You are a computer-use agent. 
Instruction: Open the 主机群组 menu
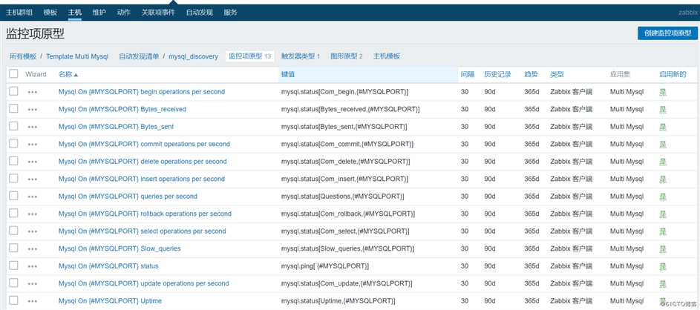click(x=19, y=13)
